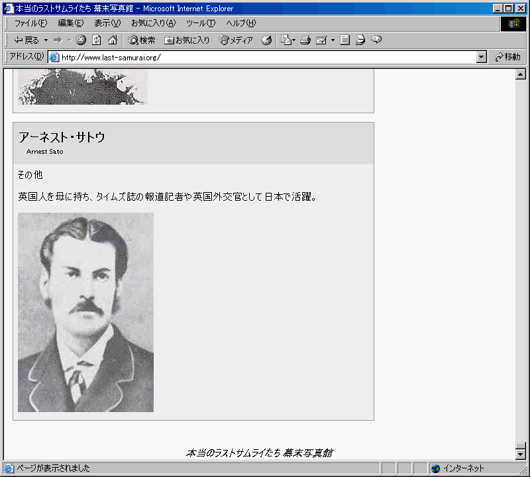Image resolution: width=530 pixels, height=477 pixels.
Task: Click the Ernest Satow portrait photo
Action: click(x=85, y=312)
